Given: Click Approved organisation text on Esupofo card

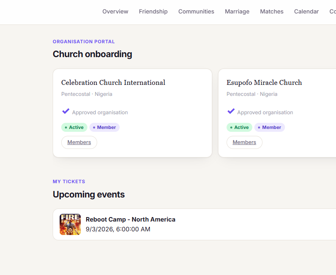Looking at the screenshot, I should click(265, 113).
